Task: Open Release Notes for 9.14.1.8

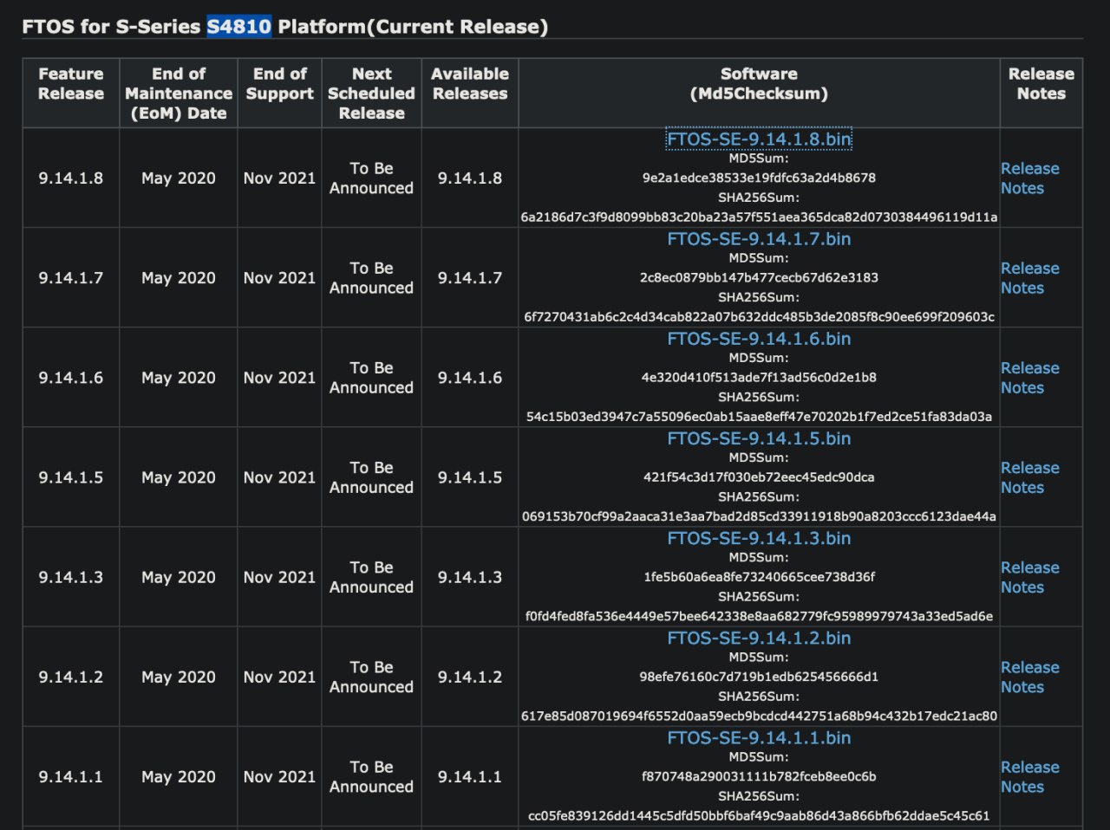Action: point(1029,178)
